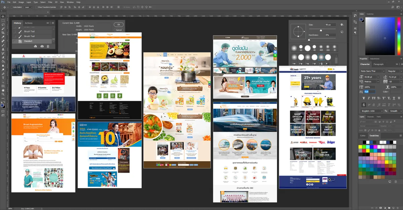This screenshot has width=403, height=210.
Task: Select the Move tool in the toolbar
Action: click(3, 16)
